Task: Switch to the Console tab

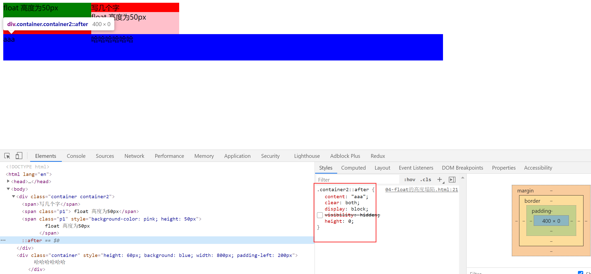Action: click(x=76, y=156)
